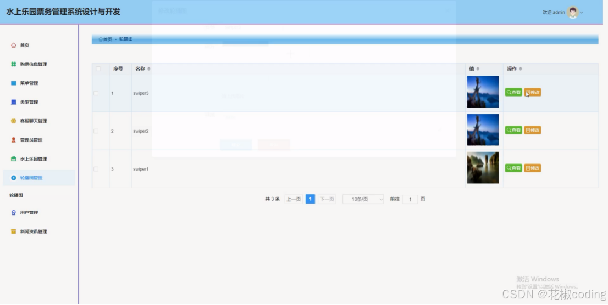
Task: Sort by 值 column arrows
Action: 478,69
